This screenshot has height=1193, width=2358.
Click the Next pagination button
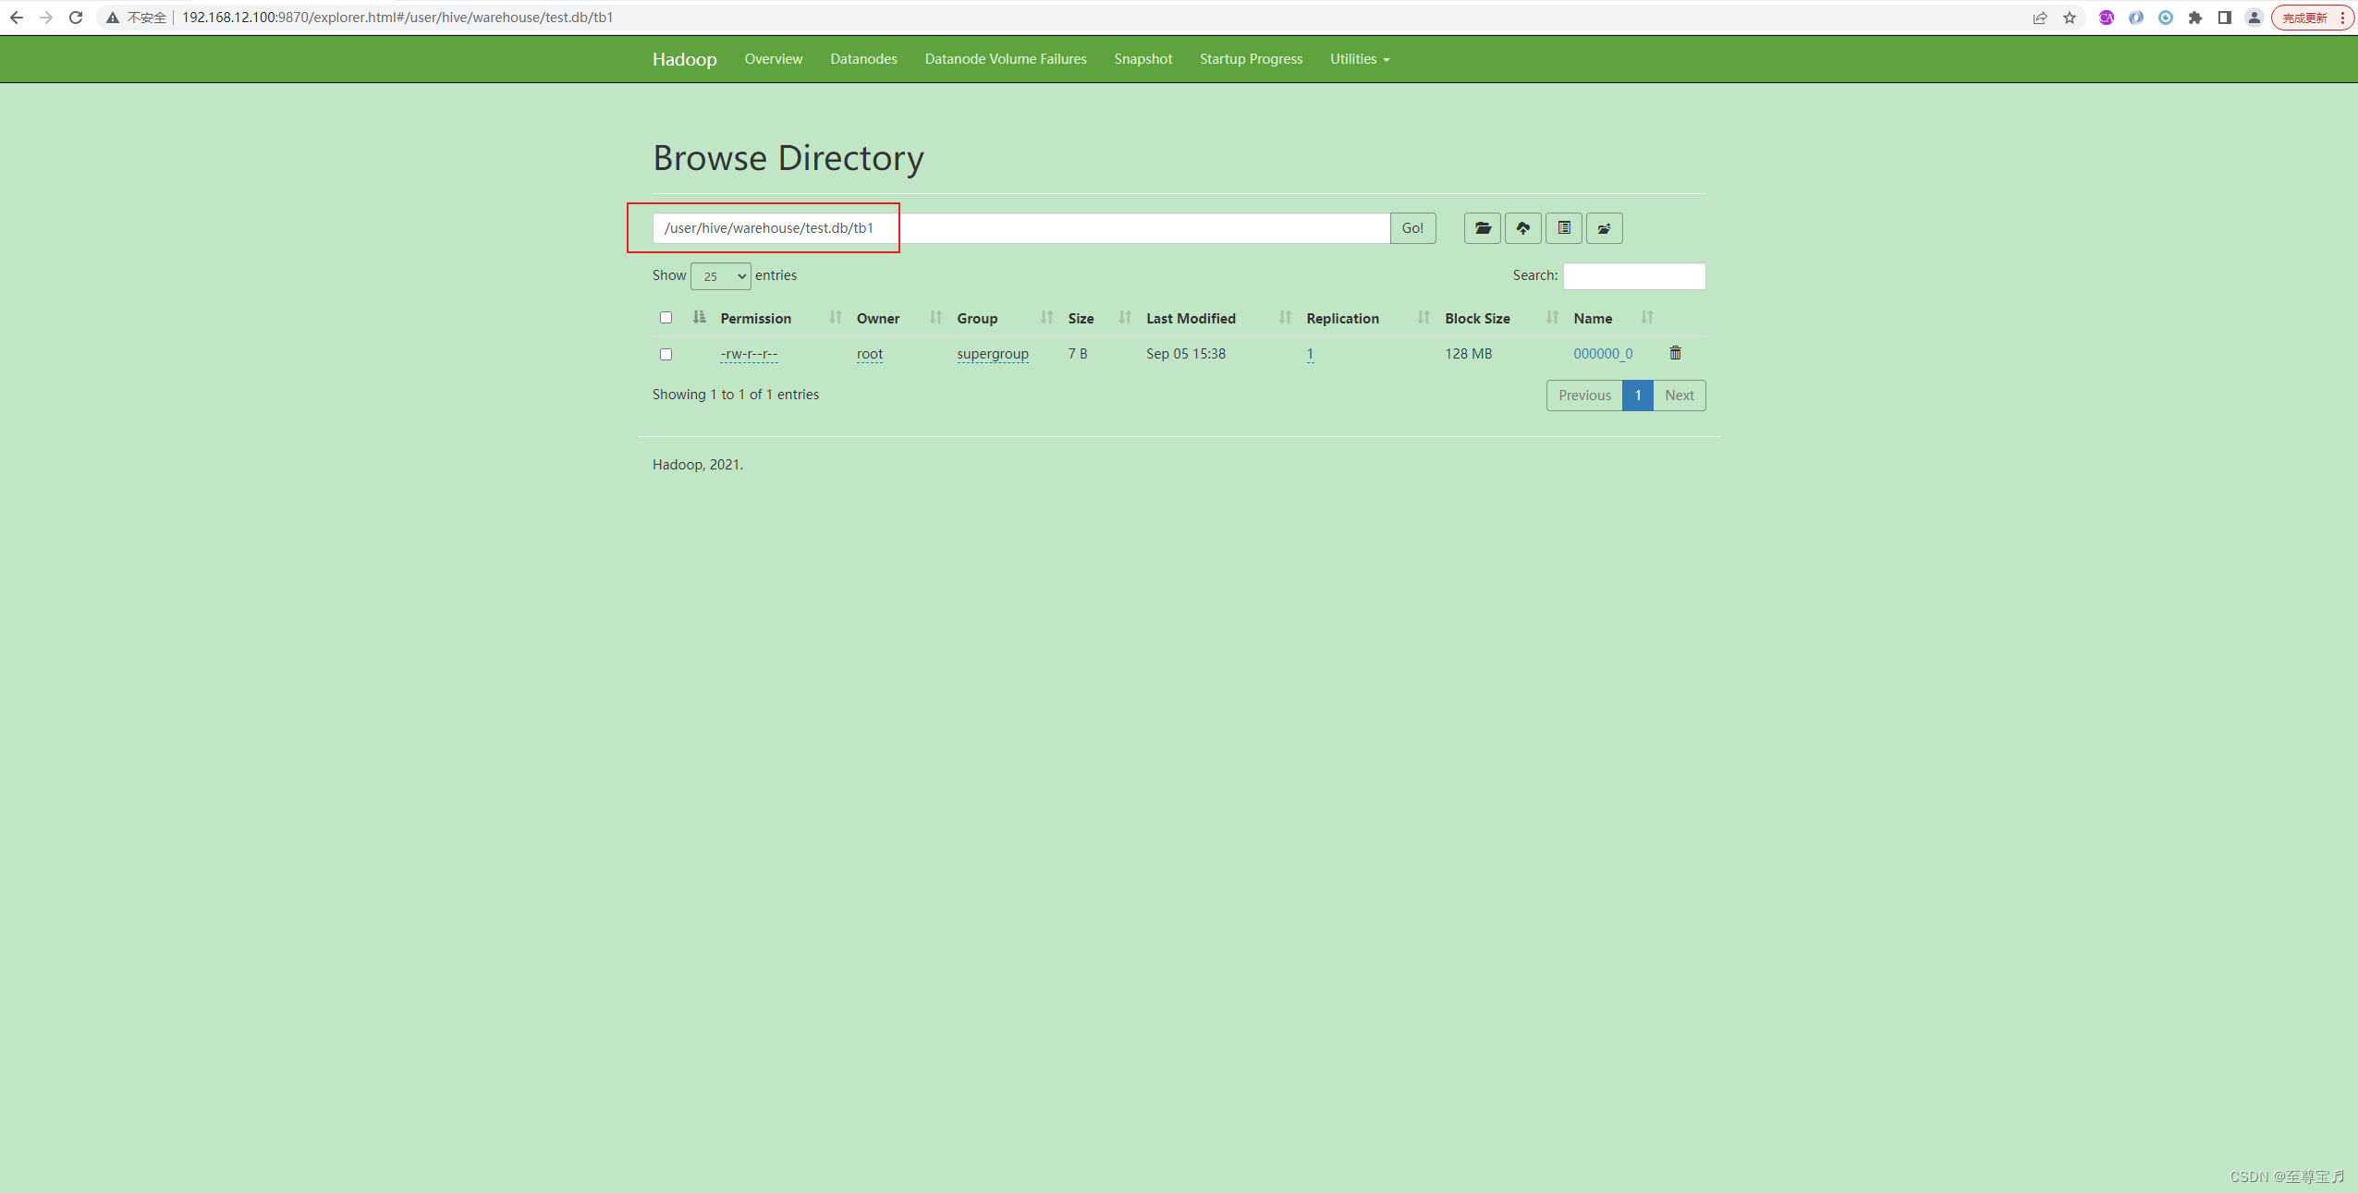point(1679,396)
